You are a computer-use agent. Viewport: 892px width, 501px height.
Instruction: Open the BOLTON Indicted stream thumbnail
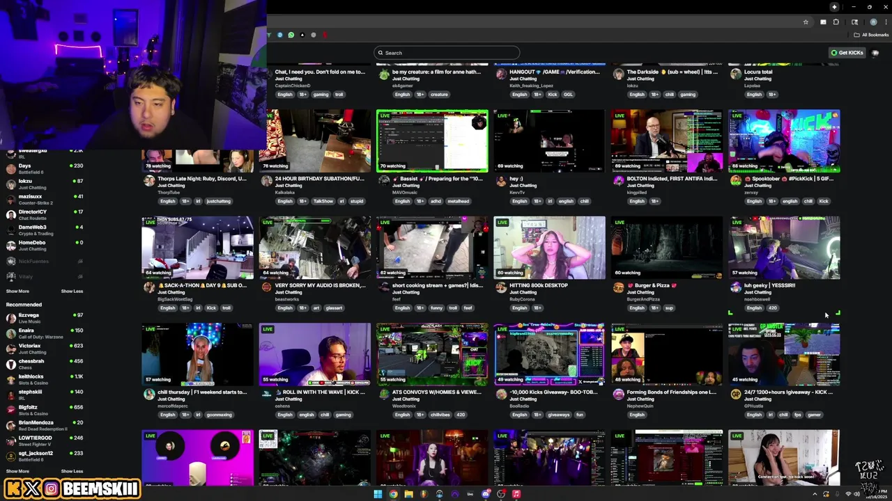[667, 141]
